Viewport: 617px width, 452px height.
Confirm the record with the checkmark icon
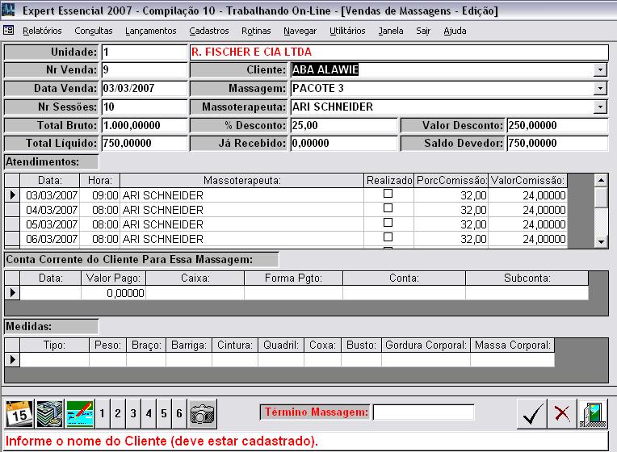(x=531, y=414)
